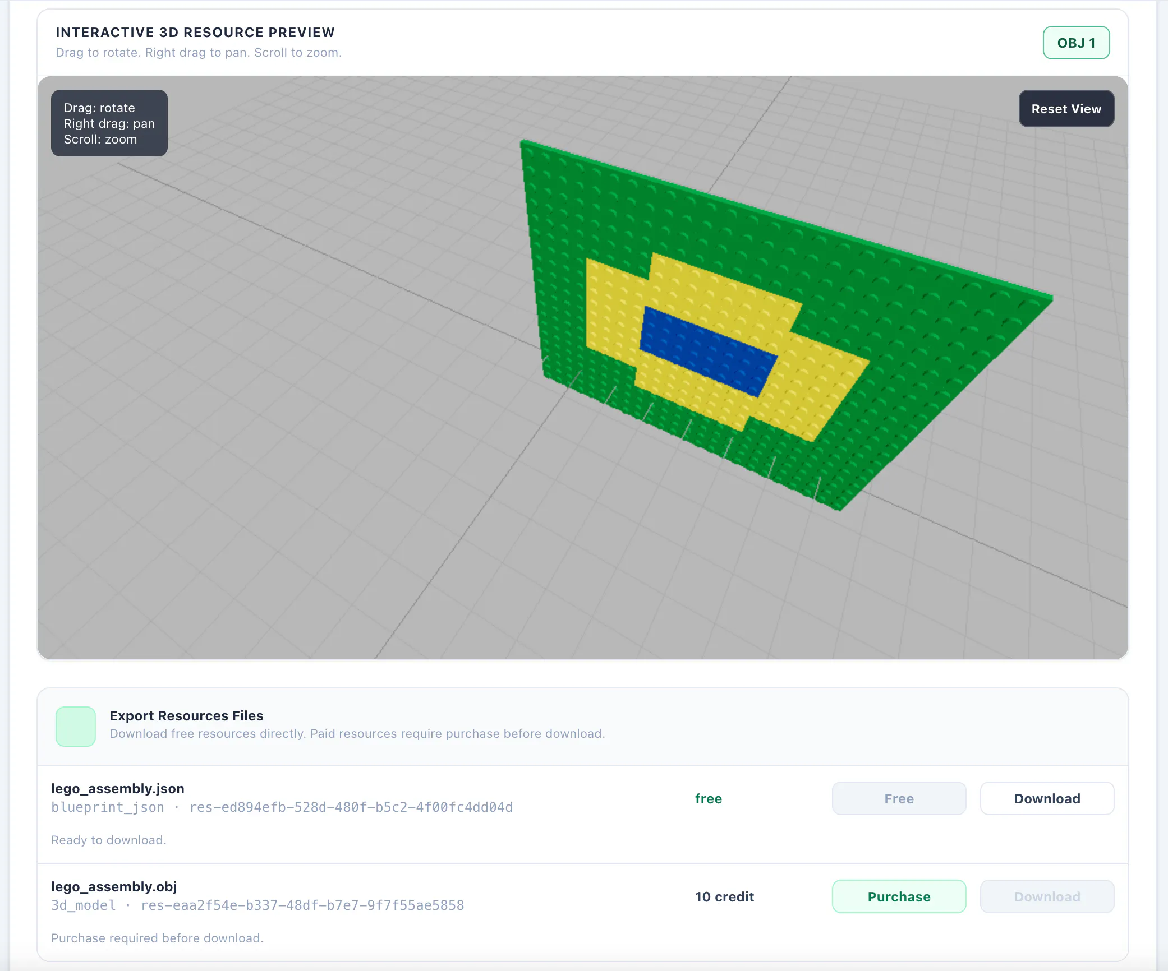Click the disabled Download button for lego_assembly.obj
1168x971 pixels.
coord(1047,896)
